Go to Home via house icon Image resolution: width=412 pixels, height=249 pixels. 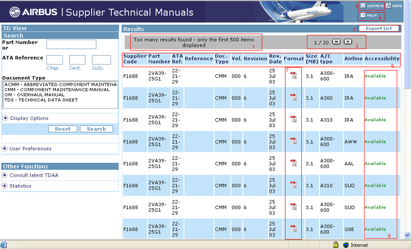pos(388,6)
